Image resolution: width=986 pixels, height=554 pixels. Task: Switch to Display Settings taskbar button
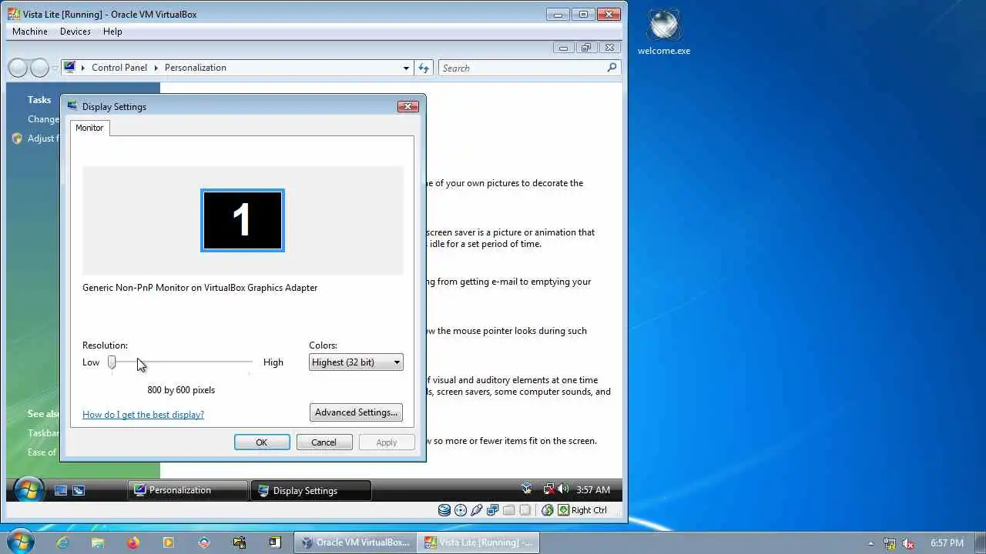coord(310,490)
